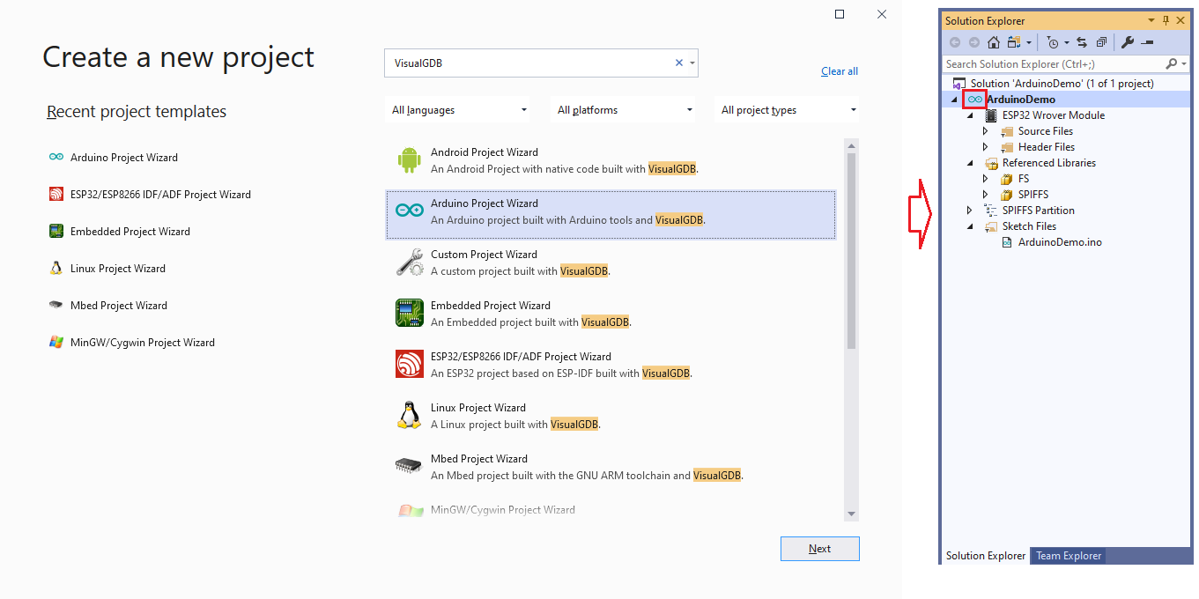The image size is (1199, 599).
Task: Click the Back arrow in Solution Explorer toolbar
Action: pos(955,42)
